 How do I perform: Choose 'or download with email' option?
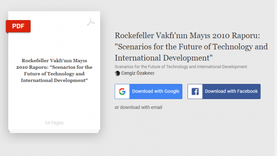[138, 107]
